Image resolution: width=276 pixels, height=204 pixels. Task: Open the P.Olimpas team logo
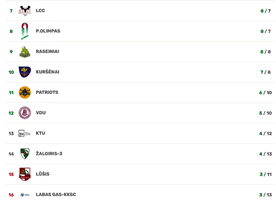point(25,31)
